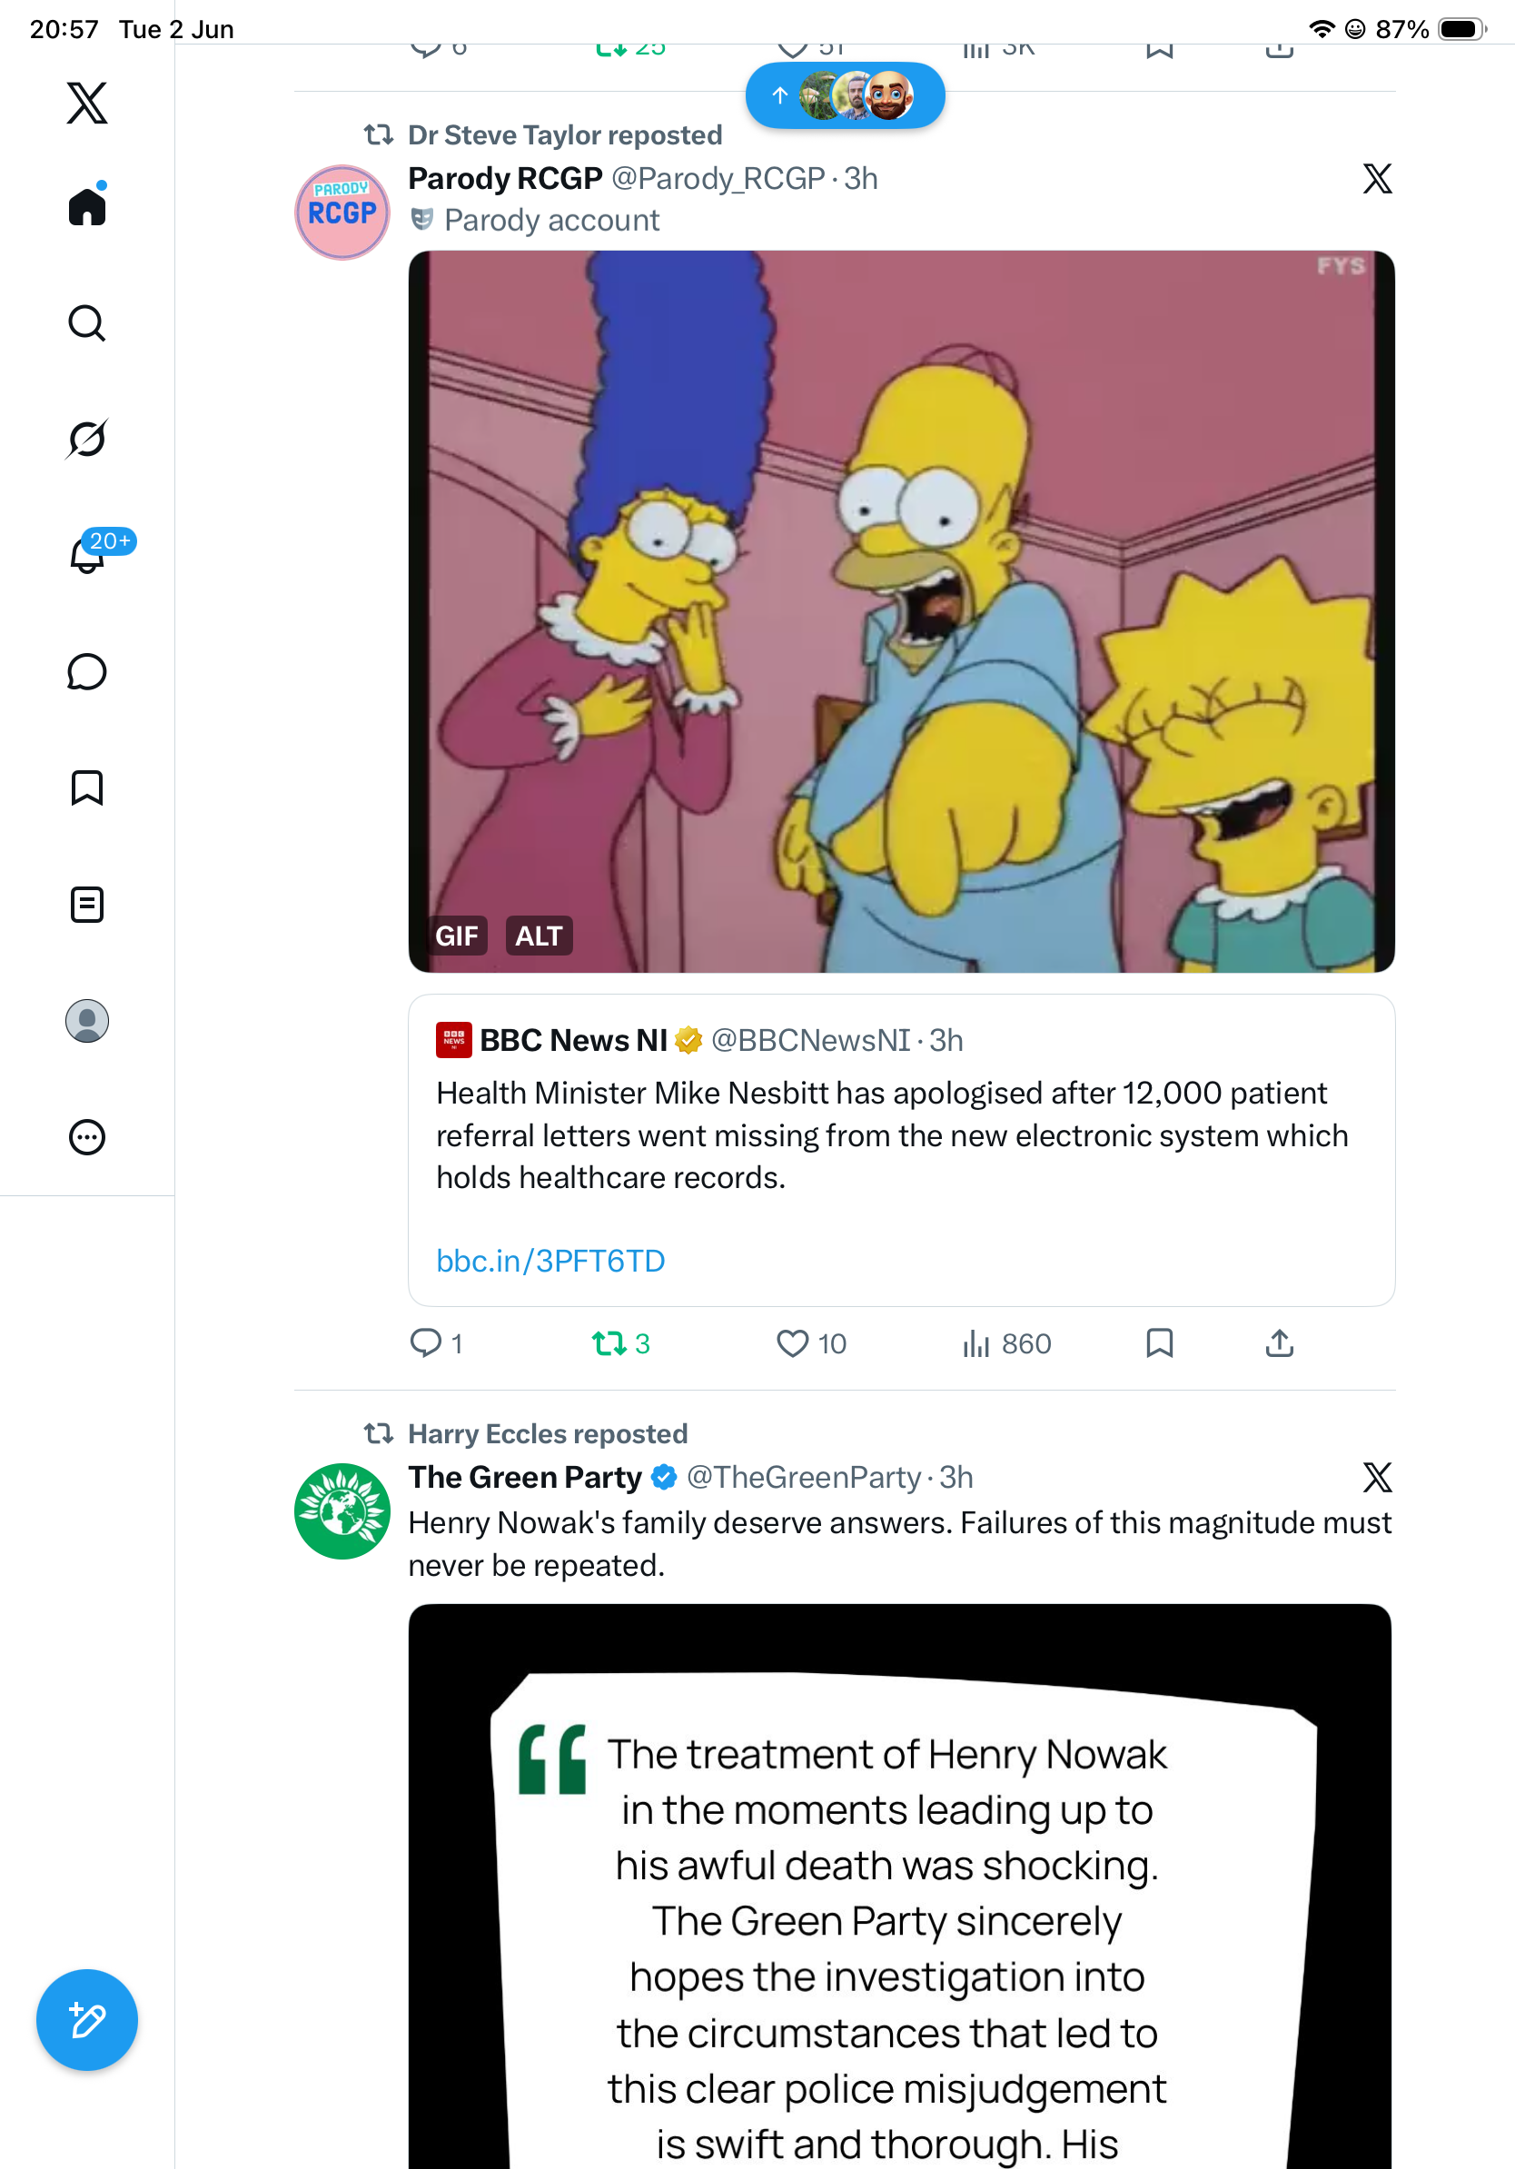Screen dimensions: 1515x2169
Task: Open the Green Party quote image
Action: (900, 1886)
